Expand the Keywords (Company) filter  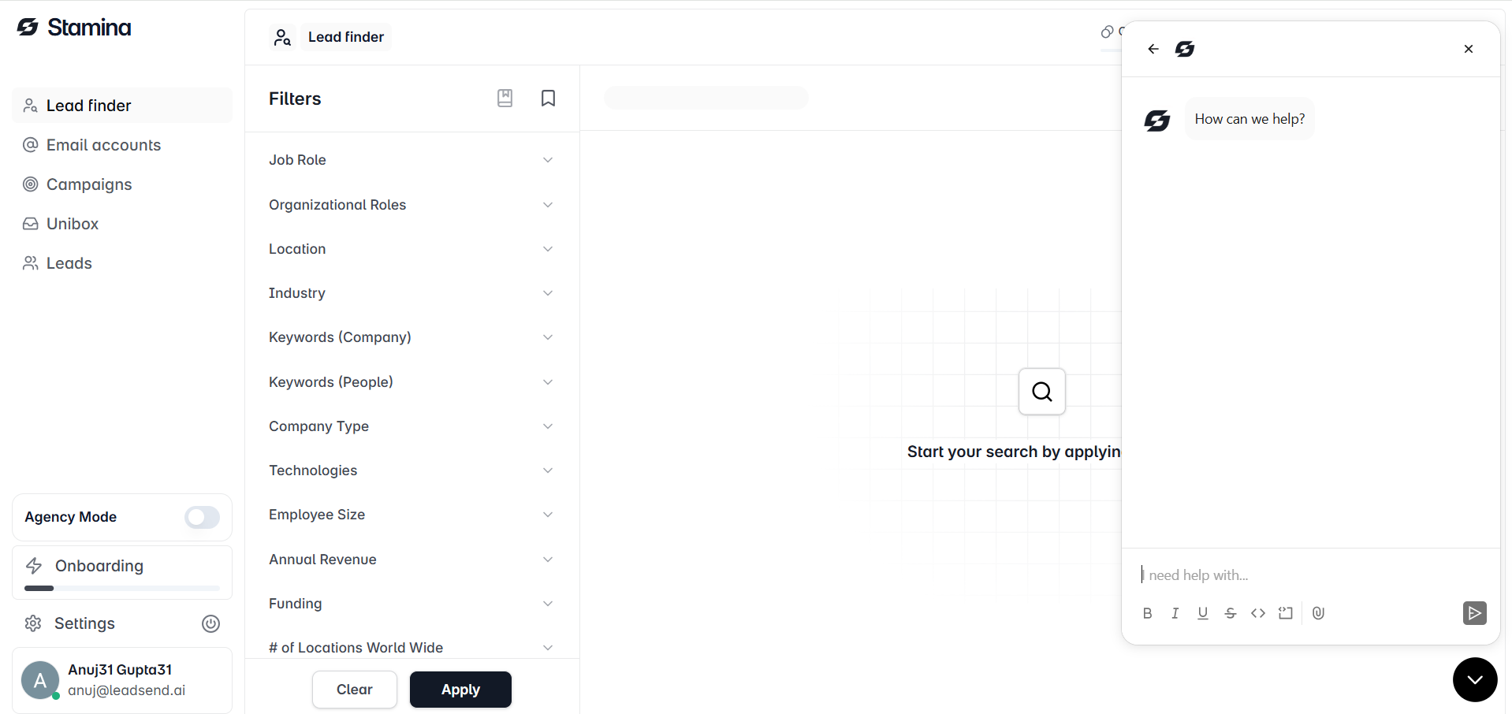click(x=412, y=337)
